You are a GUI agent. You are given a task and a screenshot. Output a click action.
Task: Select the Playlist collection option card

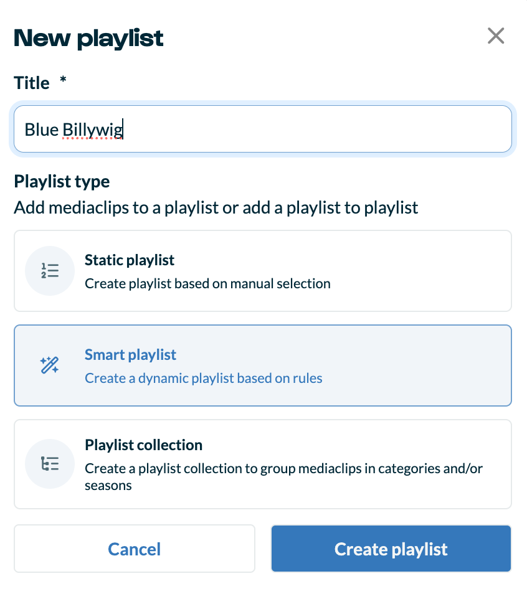(263, 464)
